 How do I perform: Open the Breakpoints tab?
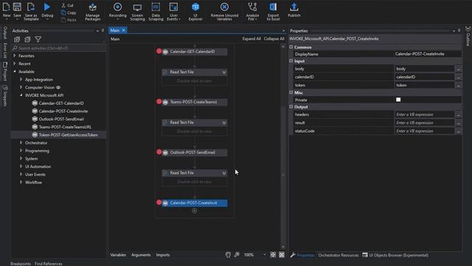[21, 264]
